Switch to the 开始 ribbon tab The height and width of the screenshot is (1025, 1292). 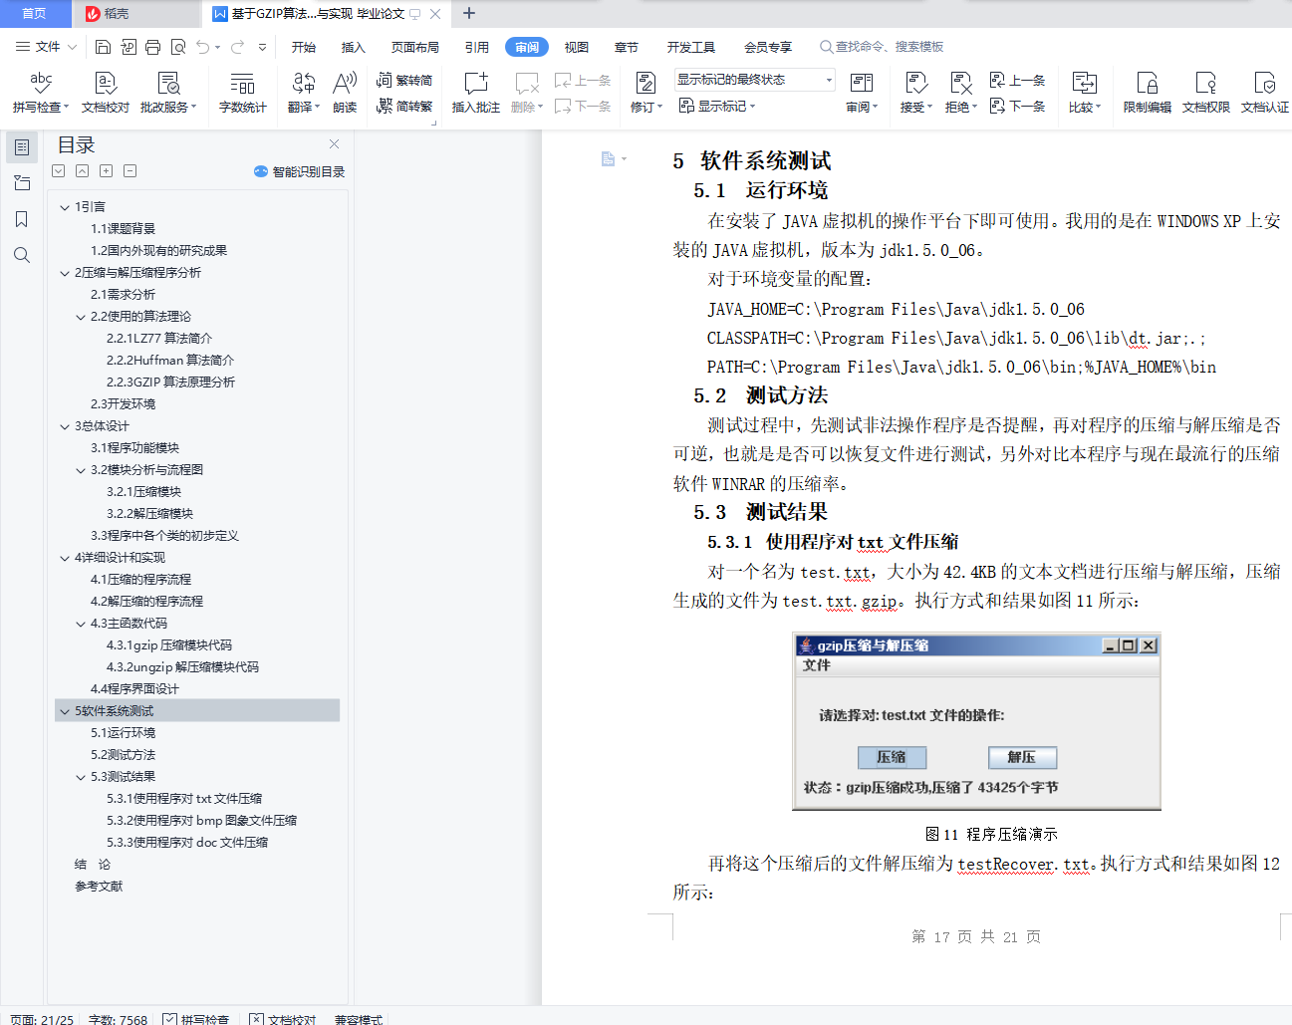click(304, 47)
